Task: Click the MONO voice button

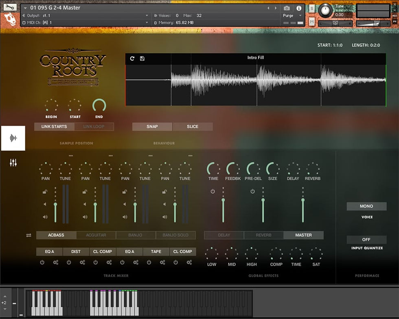Action: click(366, 206)
